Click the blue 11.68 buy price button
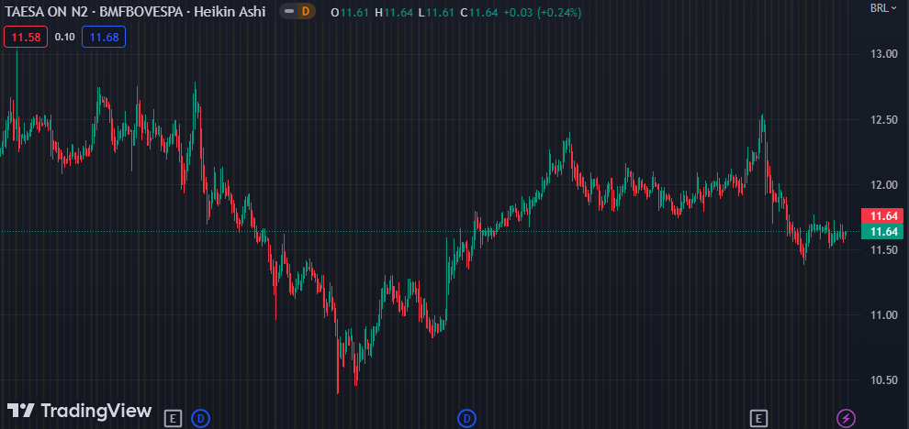This screenshot has height=429, width=909. coord(104,37)
